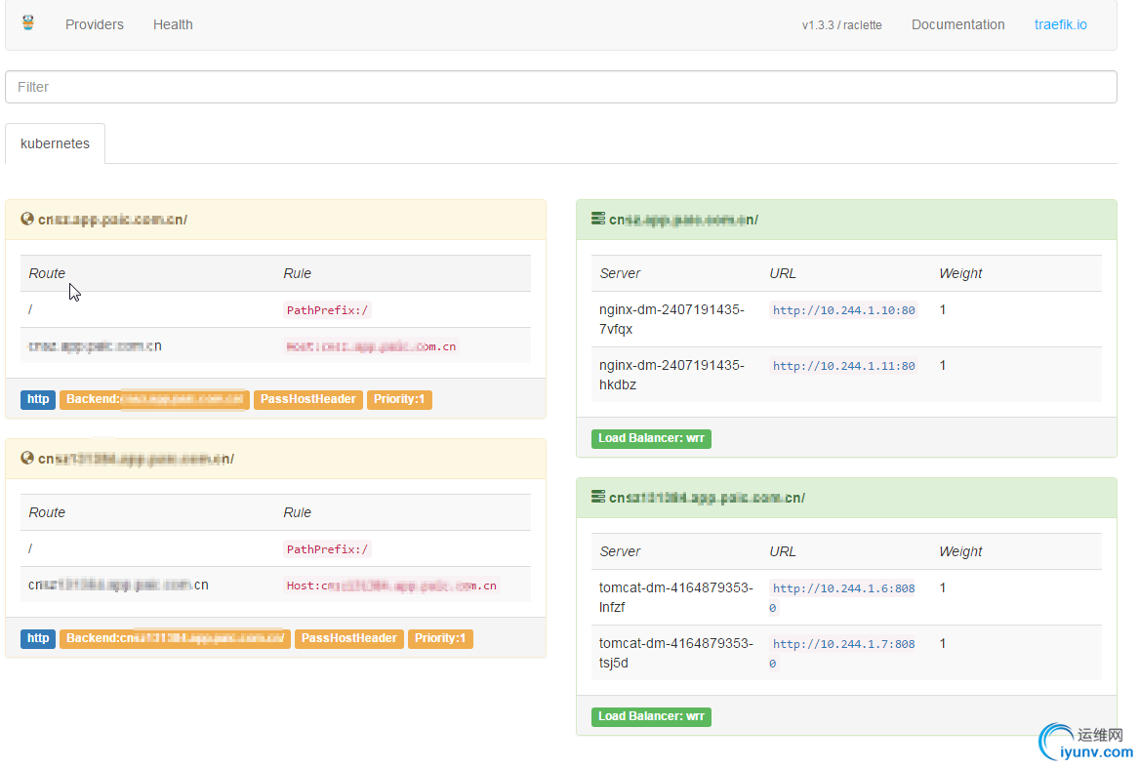Screen dimensions: 1139x768
Task: Open URL http://10.244.1.10:80
Action: click(844, 310)
